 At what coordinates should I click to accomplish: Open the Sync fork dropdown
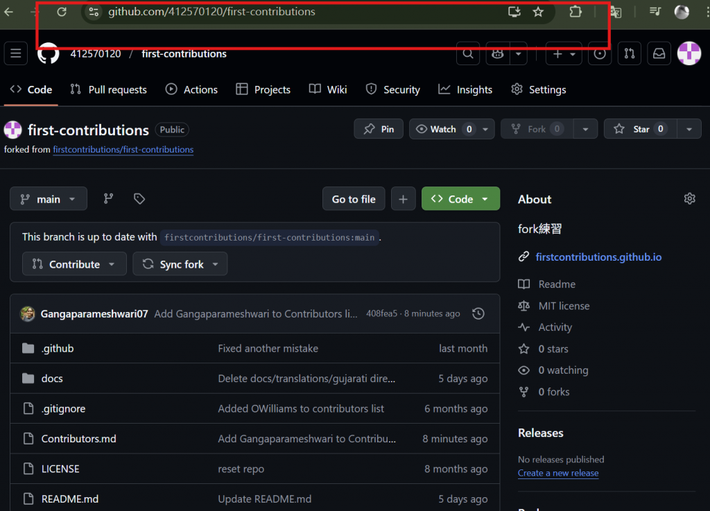(180, 264)
